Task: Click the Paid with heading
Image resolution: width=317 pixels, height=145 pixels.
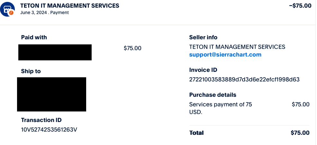Action: pos(34,37)
